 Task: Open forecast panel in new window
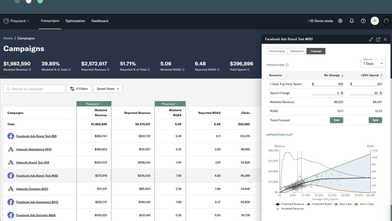point(378,39)
